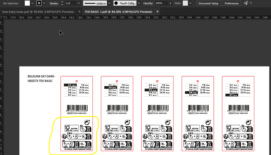
Task: Click the highlighted 2-3 size cell
Action: coord(70,85)
